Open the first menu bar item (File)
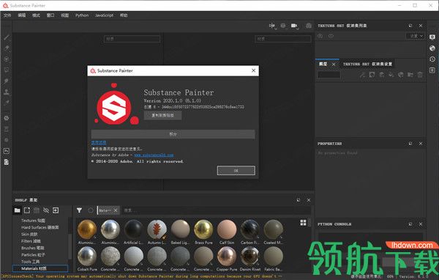Image resolution: width=439 pixels, height=280 pixels. [7, 15]
